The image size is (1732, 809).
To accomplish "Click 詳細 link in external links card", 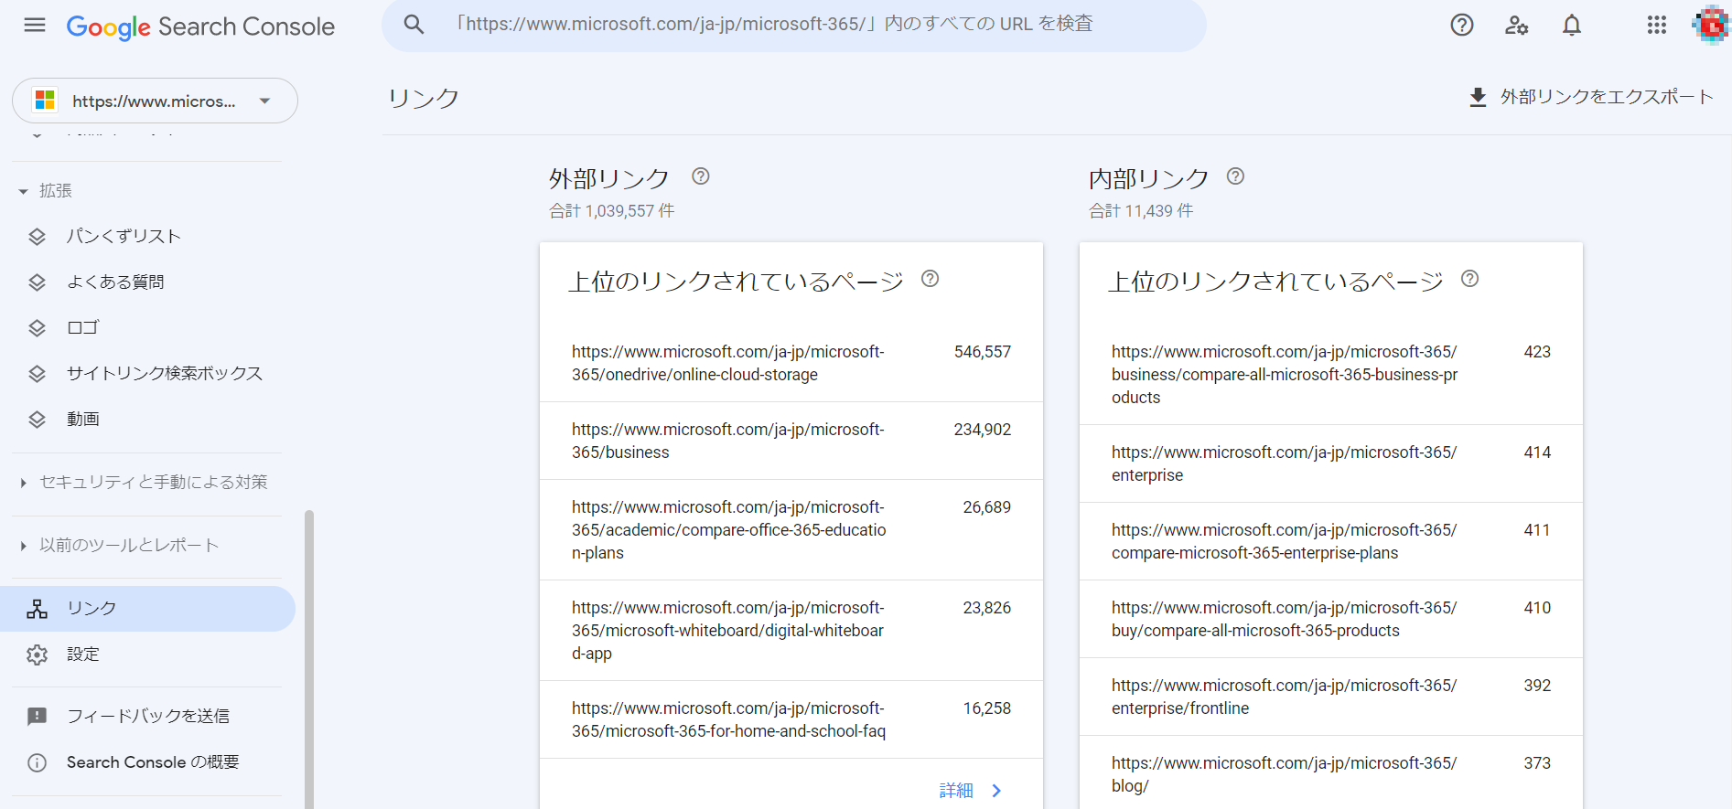I will 956,791.
